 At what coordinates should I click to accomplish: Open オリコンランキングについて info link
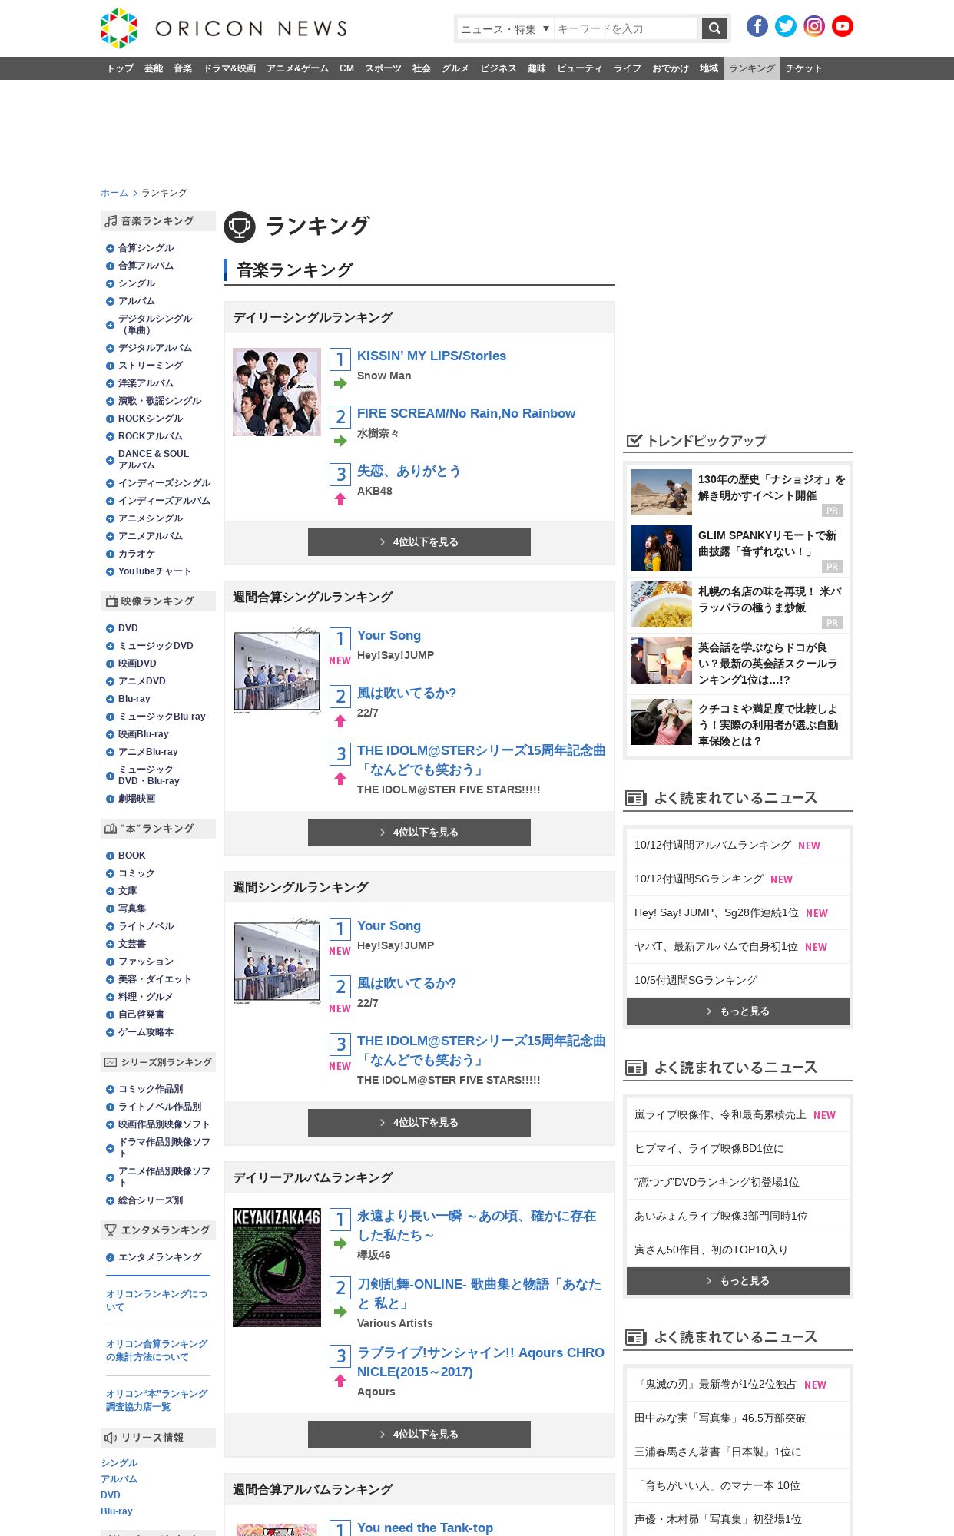(x=157, y=1300)
